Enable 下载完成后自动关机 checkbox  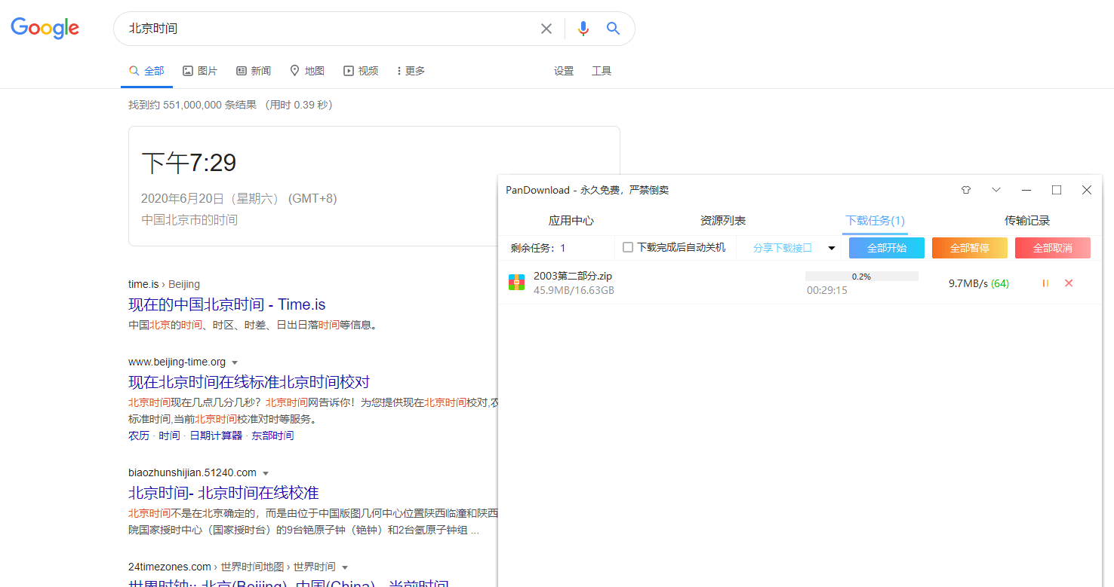click(628, 248)
